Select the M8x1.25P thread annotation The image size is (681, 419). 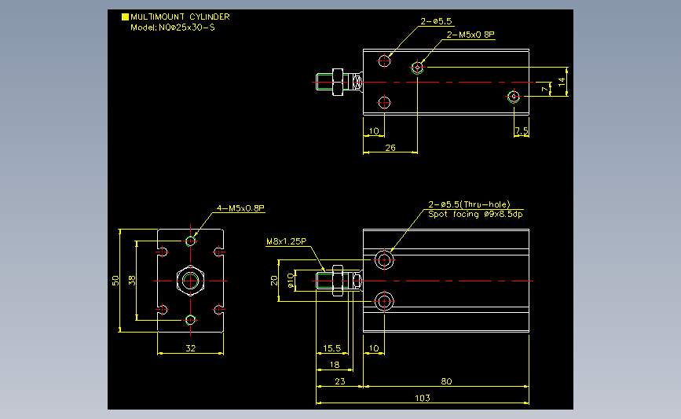286,241
